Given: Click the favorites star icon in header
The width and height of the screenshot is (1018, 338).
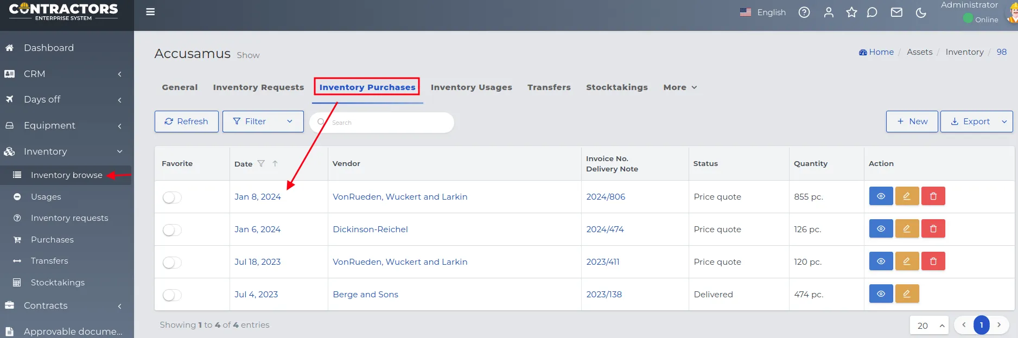Looking at the screenshot, I should click(851, 12).
